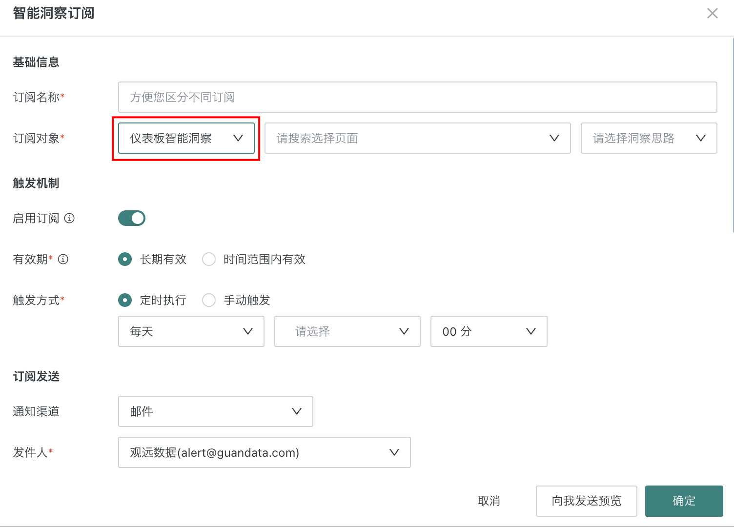Click the 向我发送预览 button
The height and width of the screenshot is (527, 734).
[586, 501]
